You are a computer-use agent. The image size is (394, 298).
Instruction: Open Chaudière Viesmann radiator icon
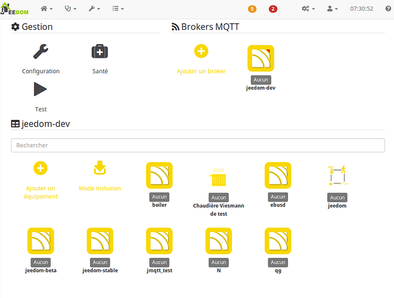coord(218,177)
